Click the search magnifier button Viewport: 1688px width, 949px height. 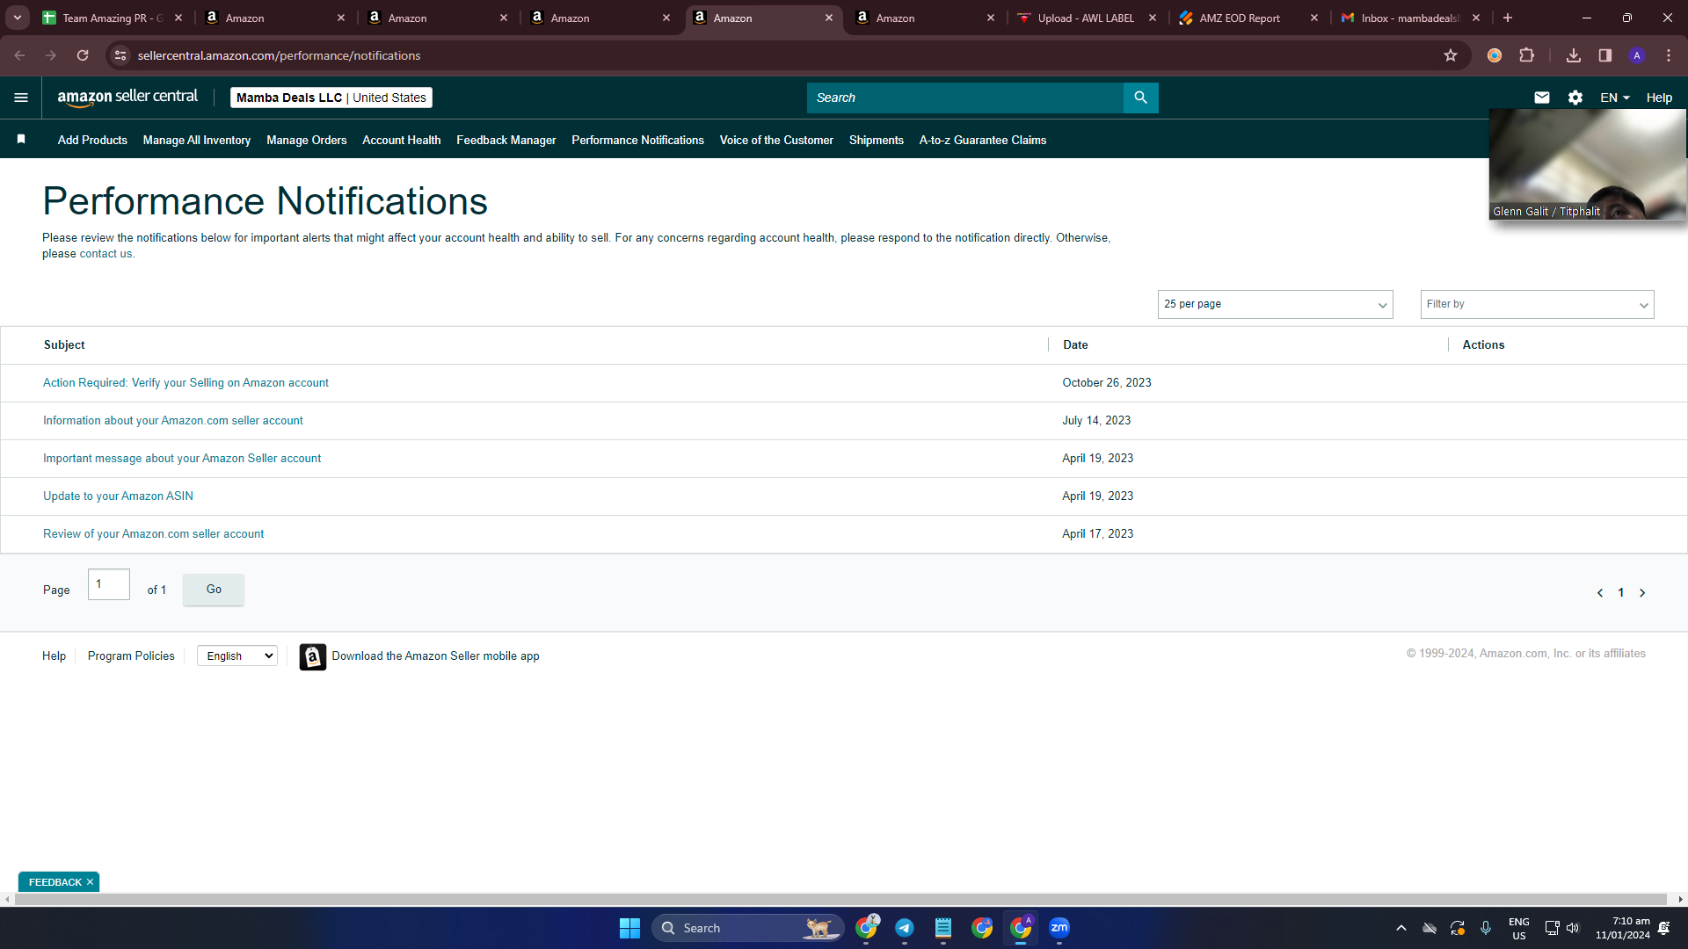[1140, 98]
